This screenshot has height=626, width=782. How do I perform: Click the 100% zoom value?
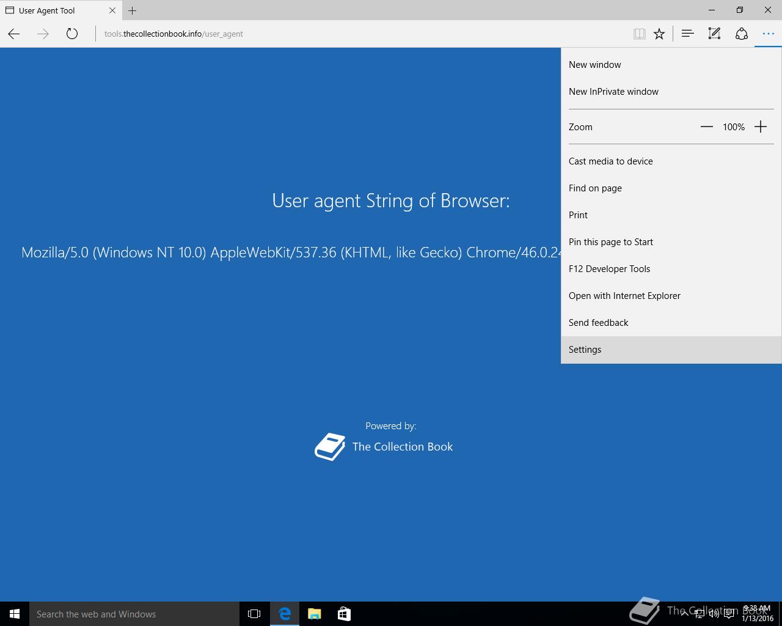tap(734, 127)
